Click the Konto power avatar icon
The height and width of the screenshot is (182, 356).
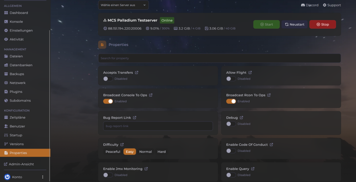click(x=7, y=177)
